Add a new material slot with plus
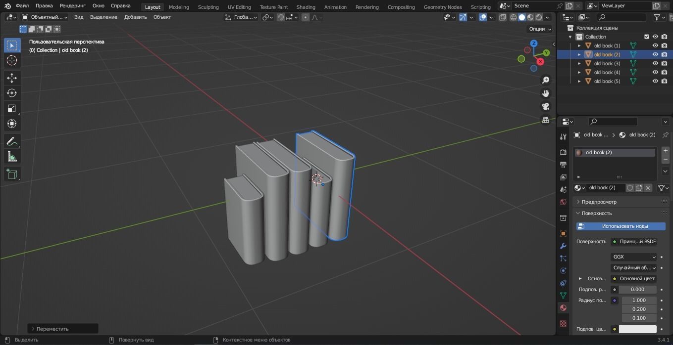 coord(665,151)
